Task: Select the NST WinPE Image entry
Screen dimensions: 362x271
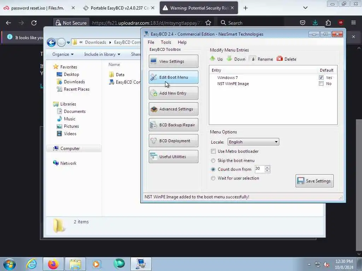Action: [233, 84]
